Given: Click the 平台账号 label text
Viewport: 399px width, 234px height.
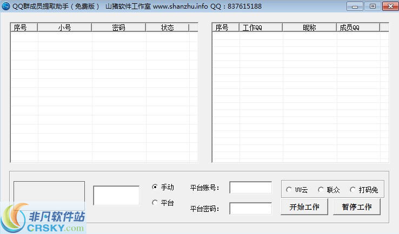Looking at the screenshot, I should (204, 188).
